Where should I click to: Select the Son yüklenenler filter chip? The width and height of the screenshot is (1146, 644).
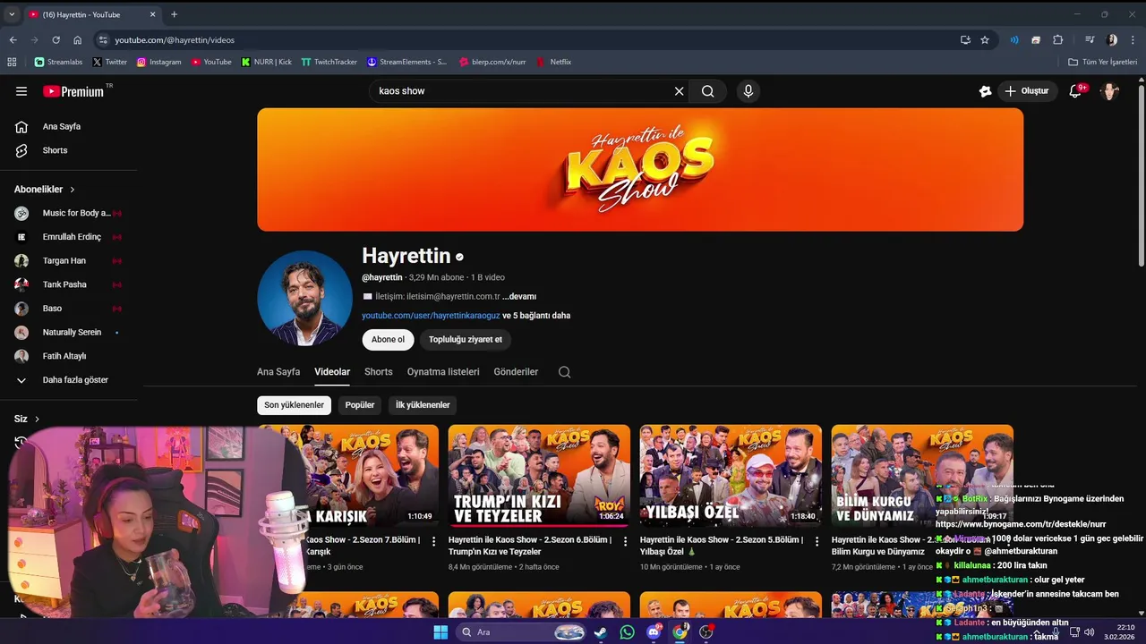click(x=294, y=405)
